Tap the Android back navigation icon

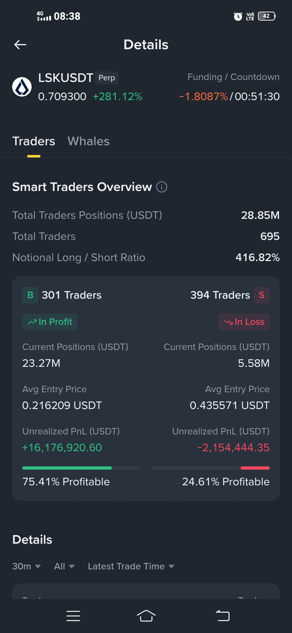tap(223, 616)
